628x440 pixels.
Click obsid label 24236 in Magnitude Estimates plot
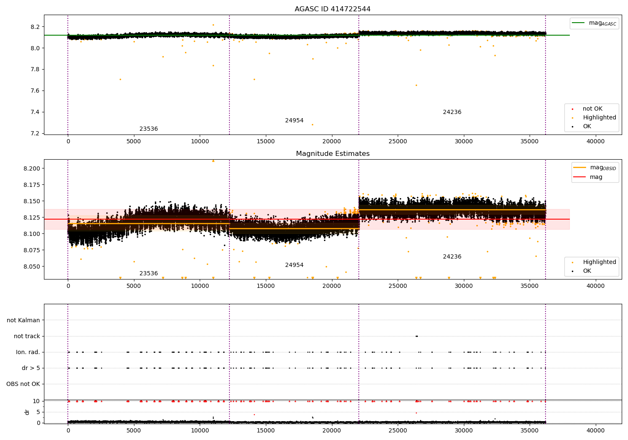(452, 257)
